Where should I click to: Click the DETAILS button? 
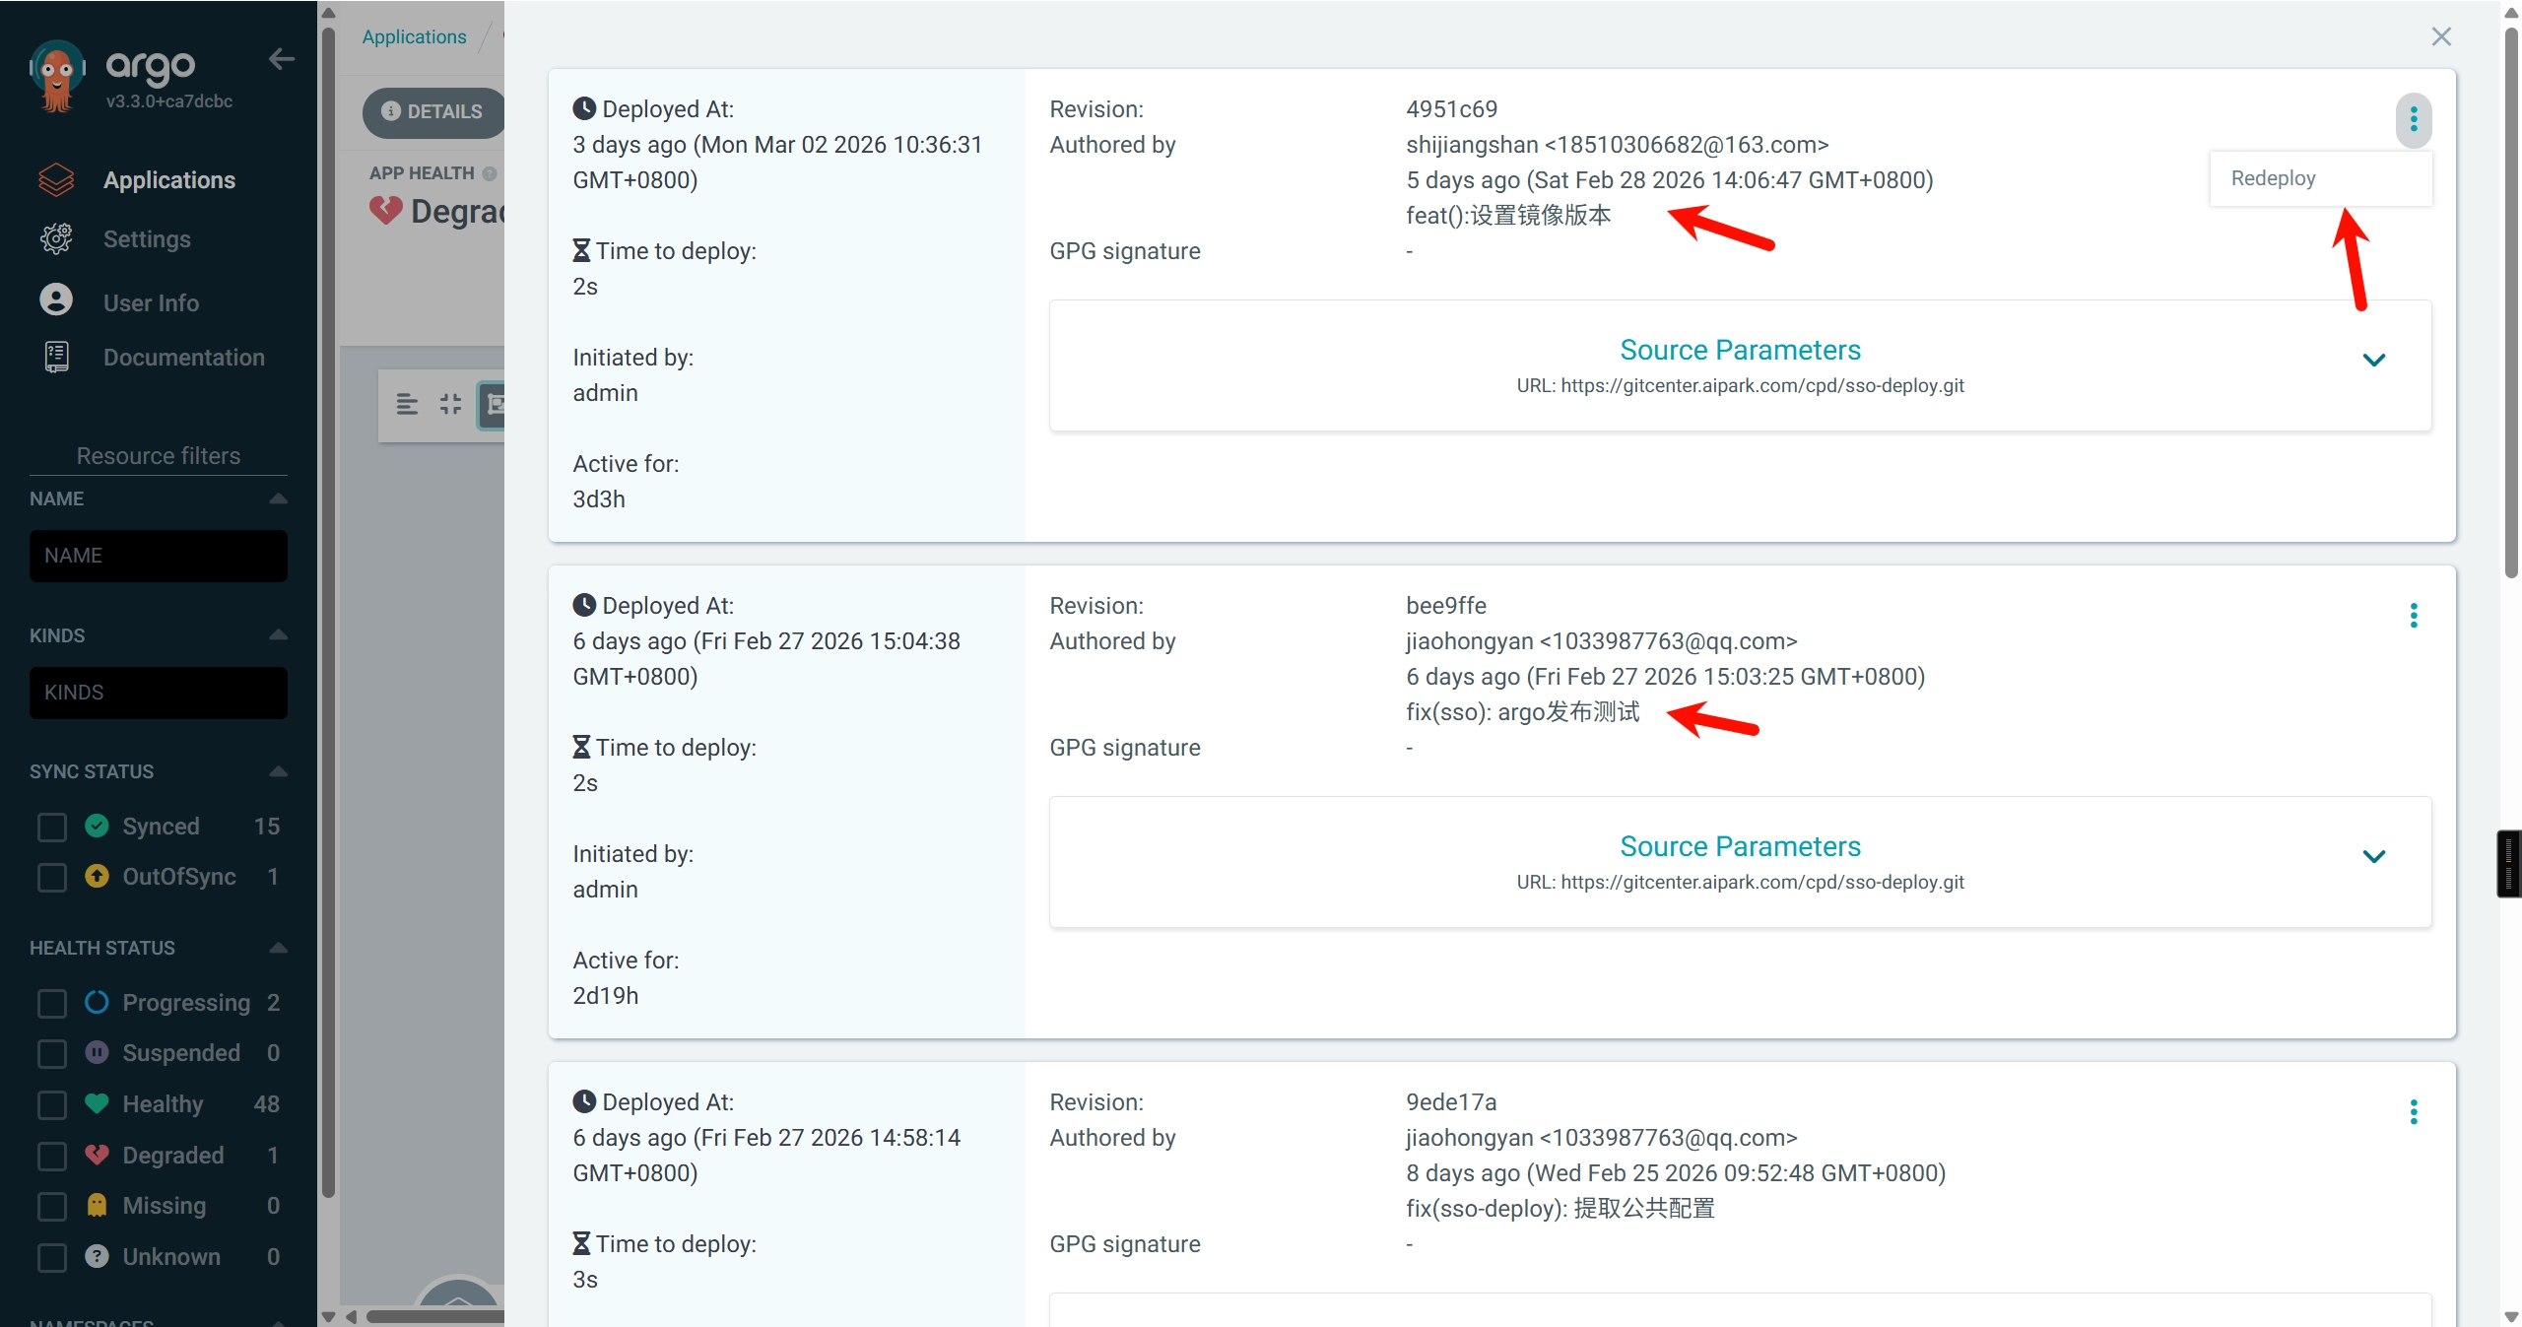tap(433, 111)
